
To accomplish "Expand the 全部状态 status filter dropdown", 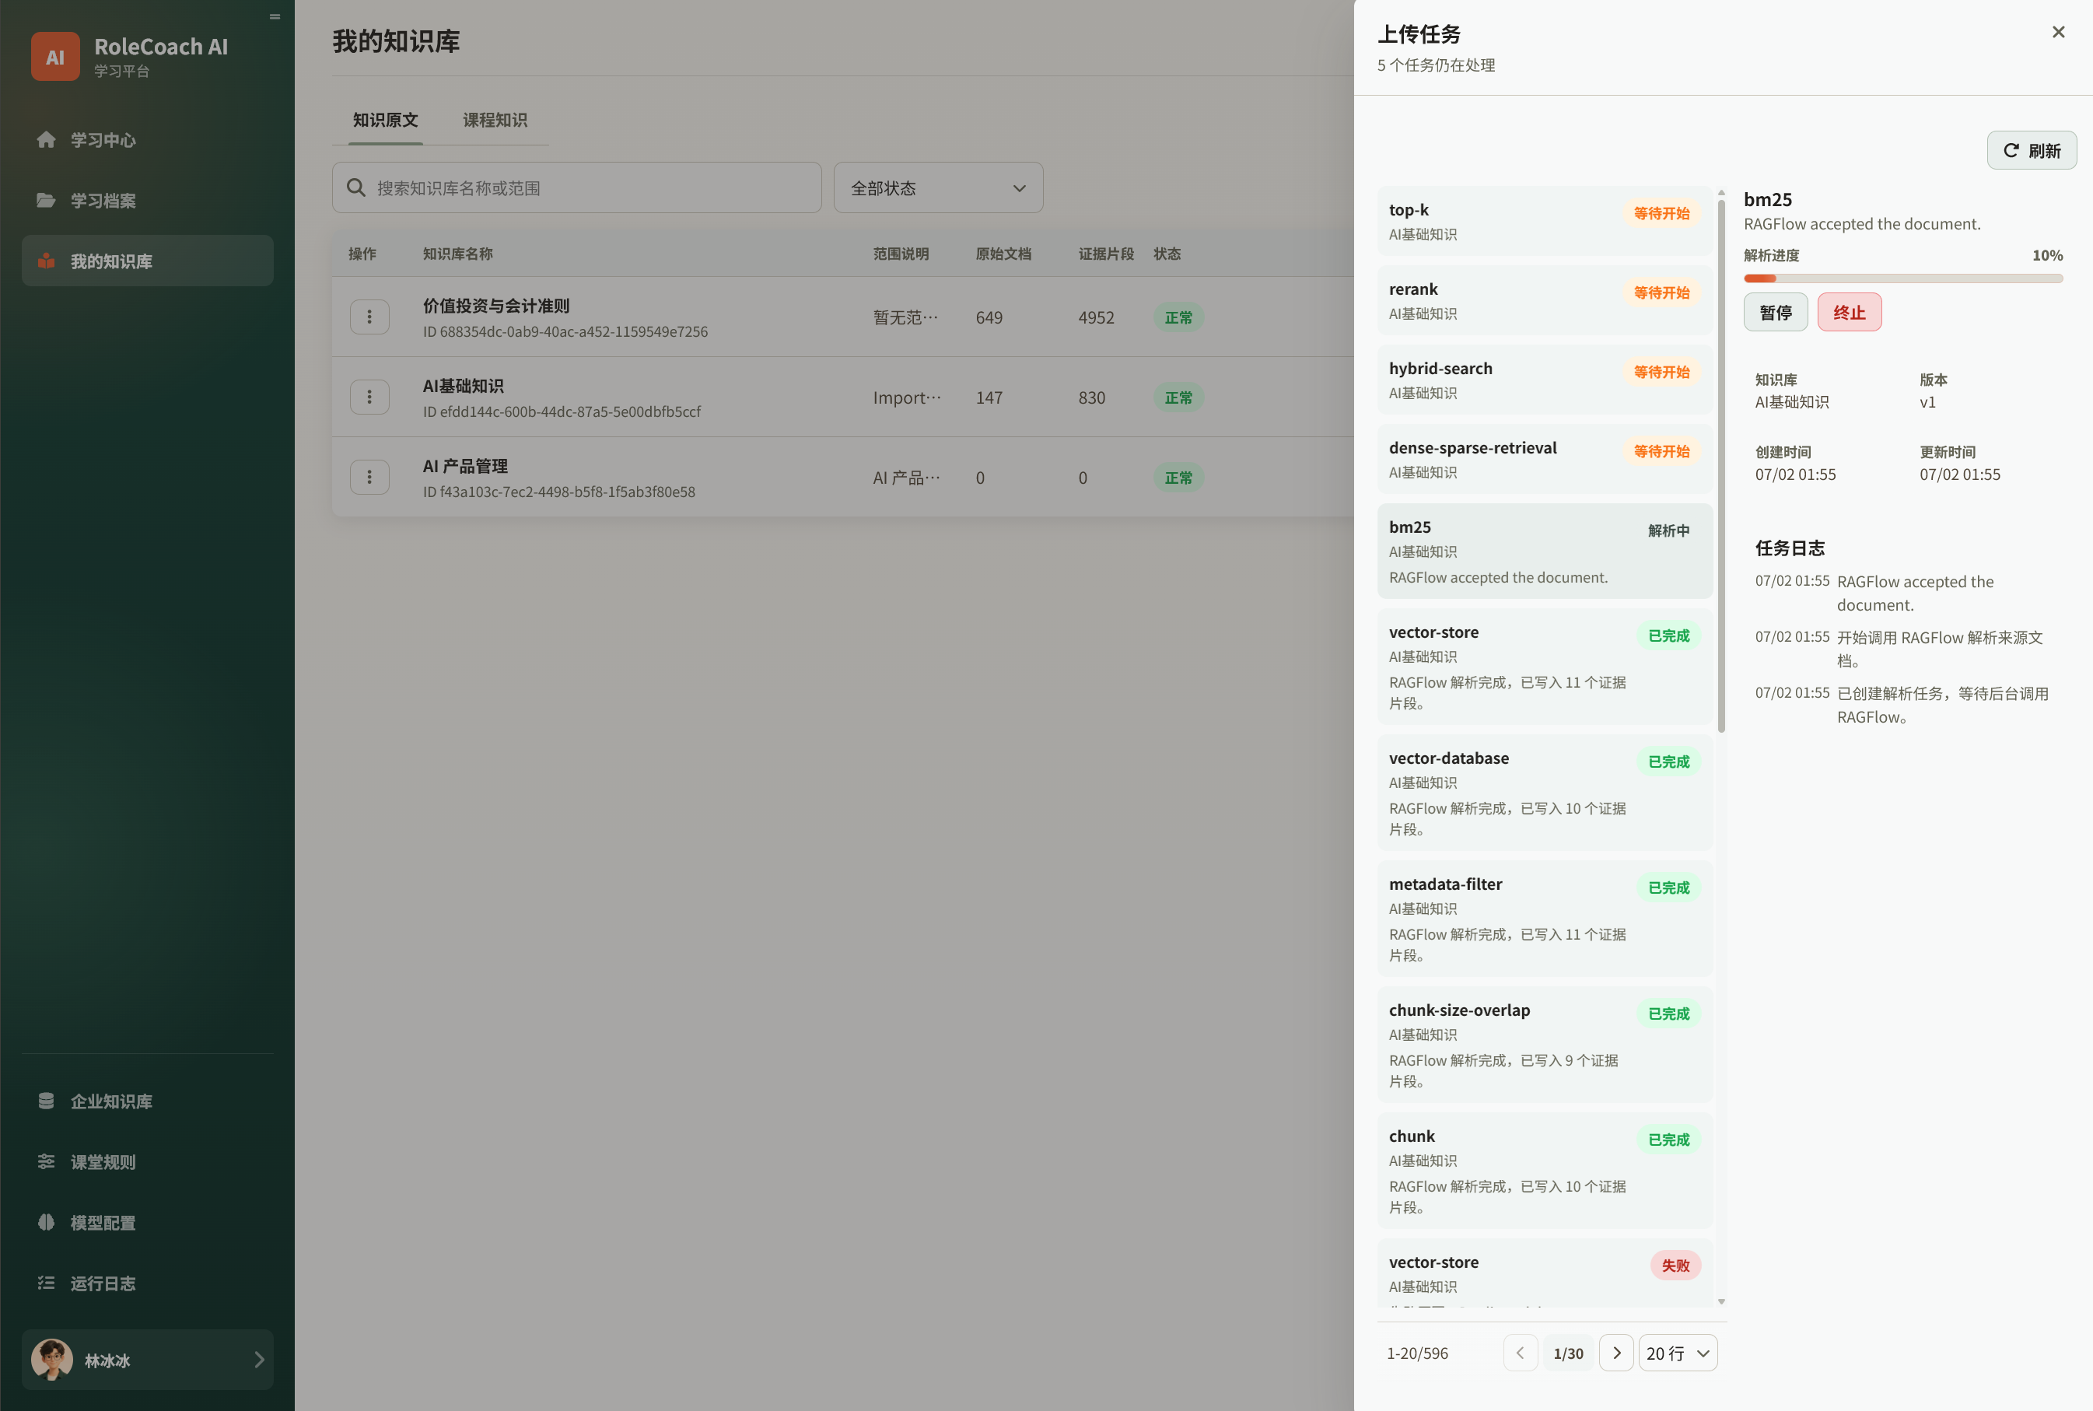I will pos(938,187).
